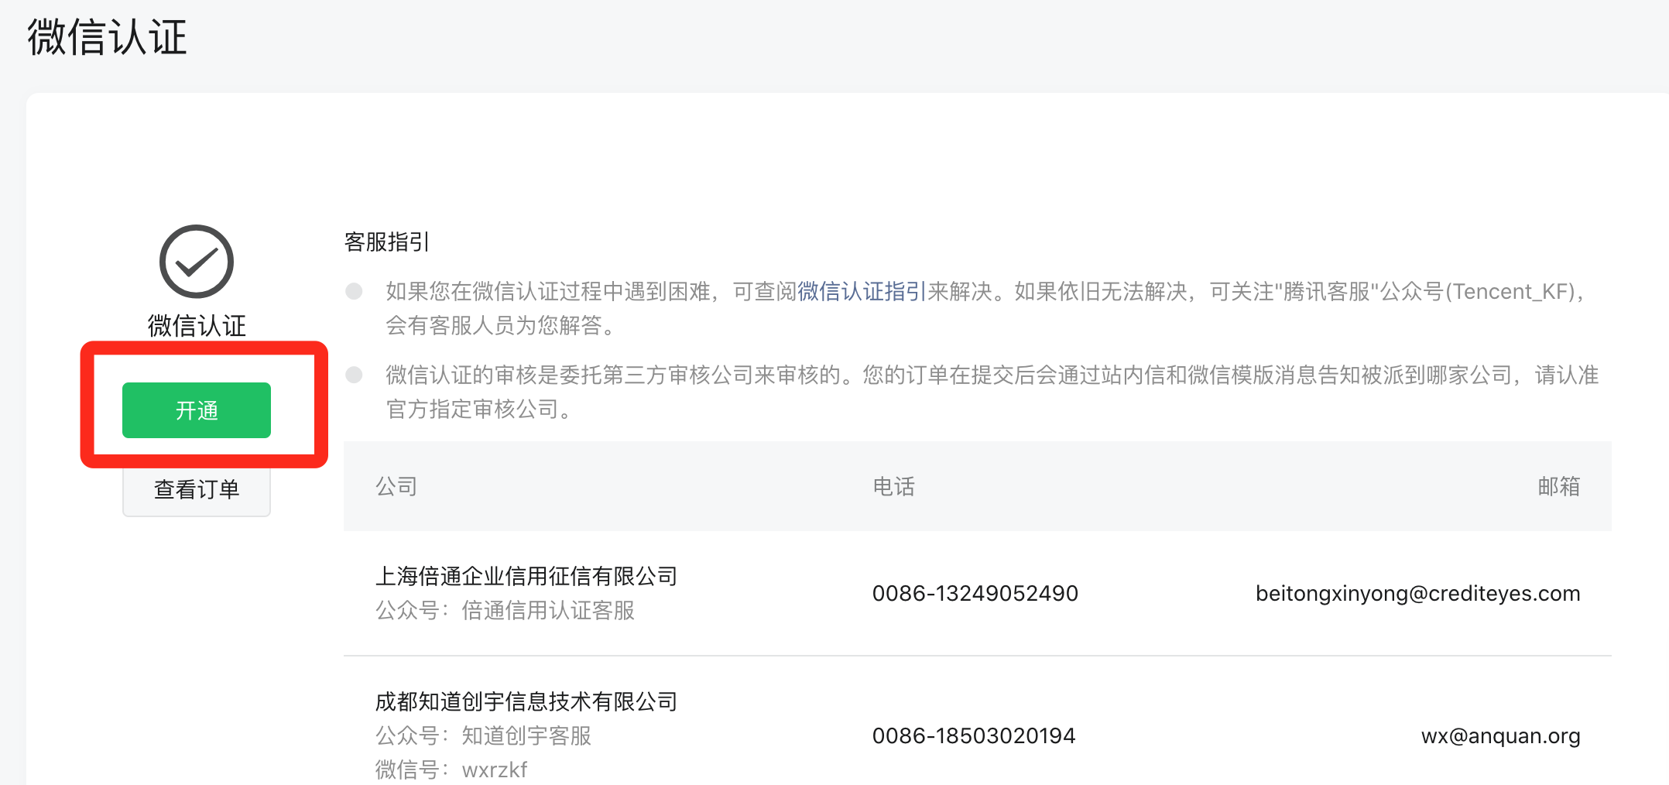Image resolution: width=1669 pixels, height=785 pixels.
Task: Select company name 成都知道创宇信息技术有限公司
Action: 526,701
